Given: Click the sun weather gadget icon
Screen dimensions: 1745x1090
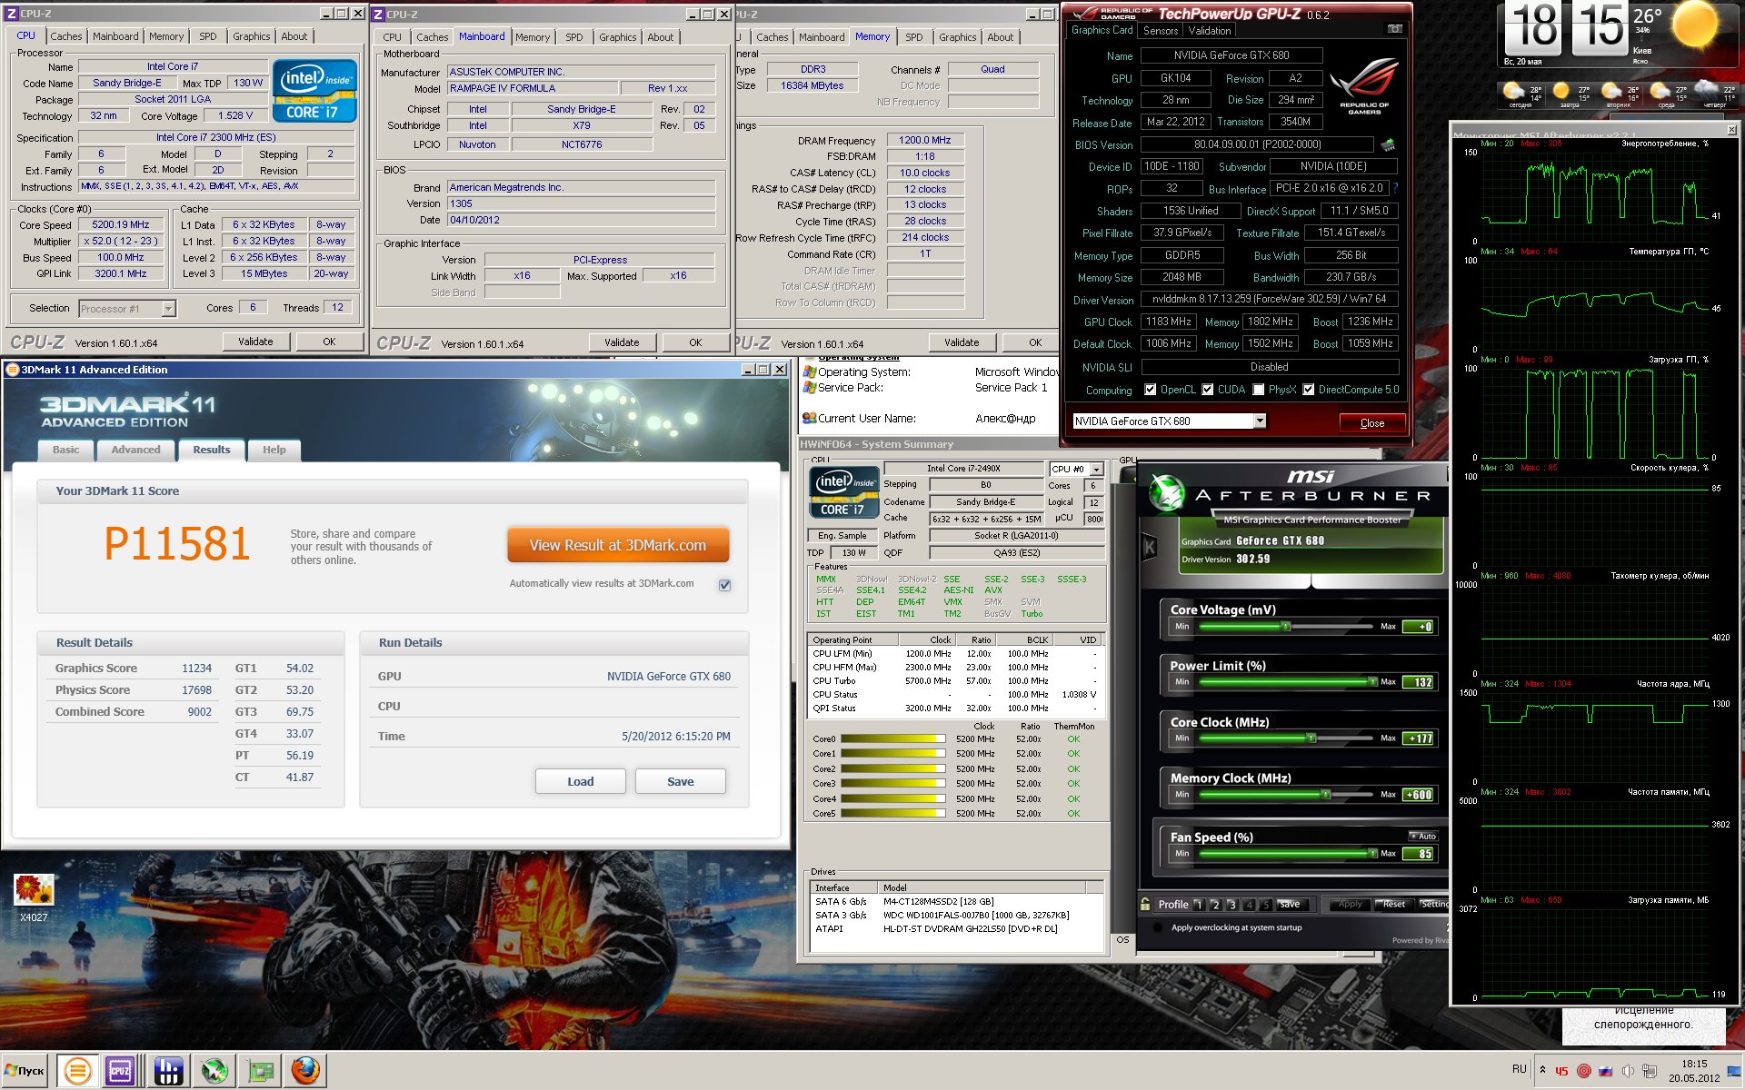Looking at the screenshot, I should click(x=1694, y=25).
